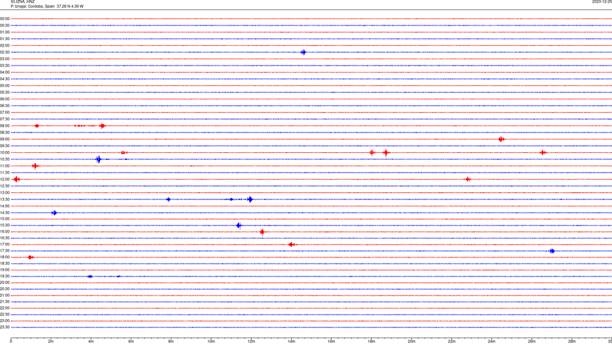Click the '10:00' time label

coord(4,152)
